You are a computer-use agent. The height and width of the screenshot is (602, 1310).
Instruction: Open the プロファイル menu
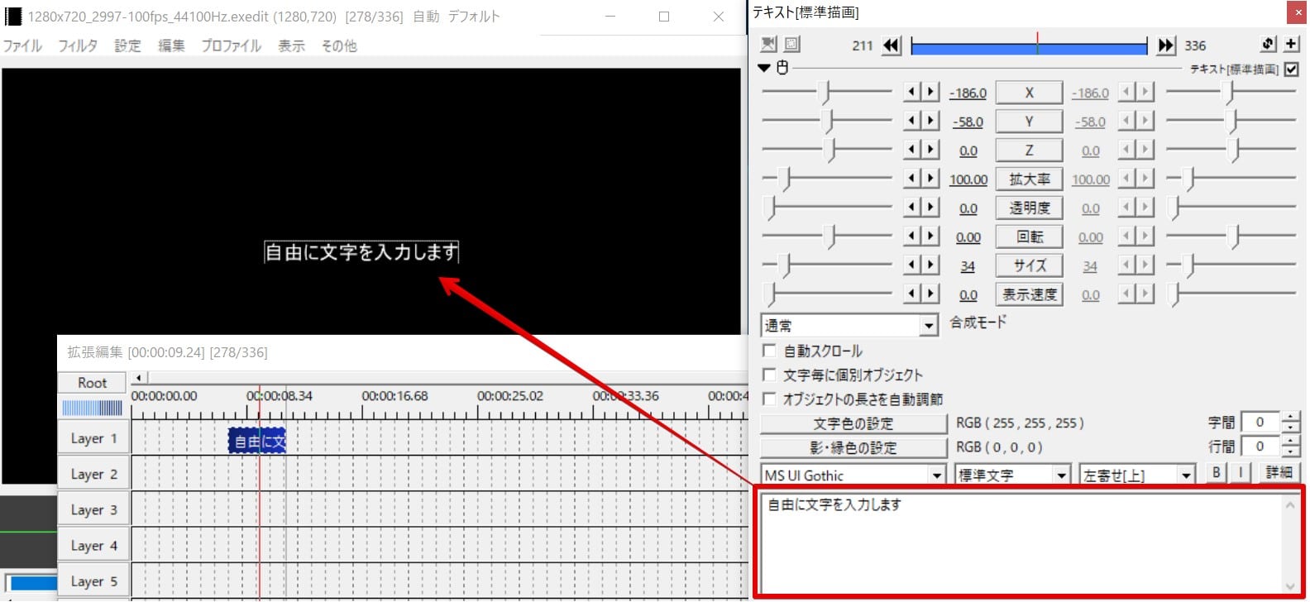click(x=232, y=45)
